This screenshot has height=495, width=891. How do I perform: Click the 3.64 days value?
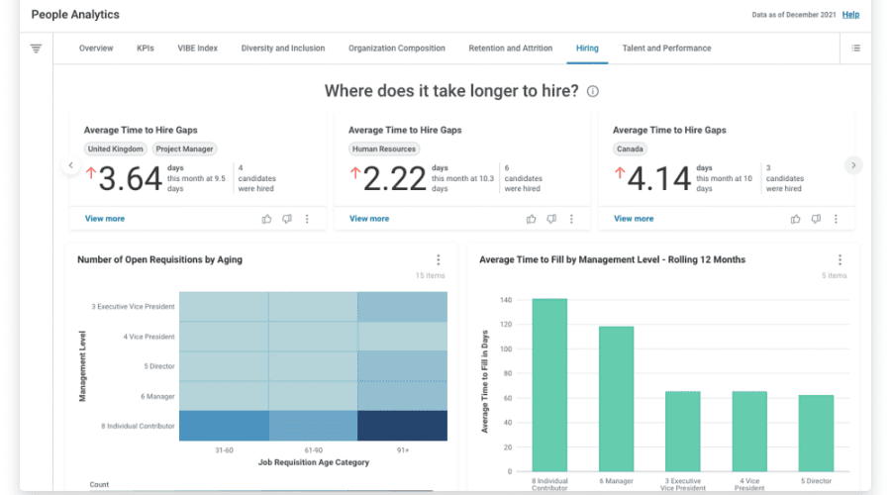coord(130,179)
